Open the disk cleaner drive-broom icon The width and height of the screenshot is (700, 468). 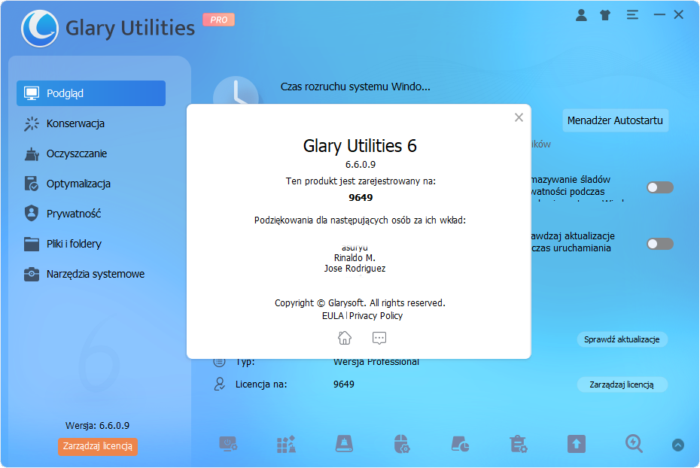click(344, 445)
